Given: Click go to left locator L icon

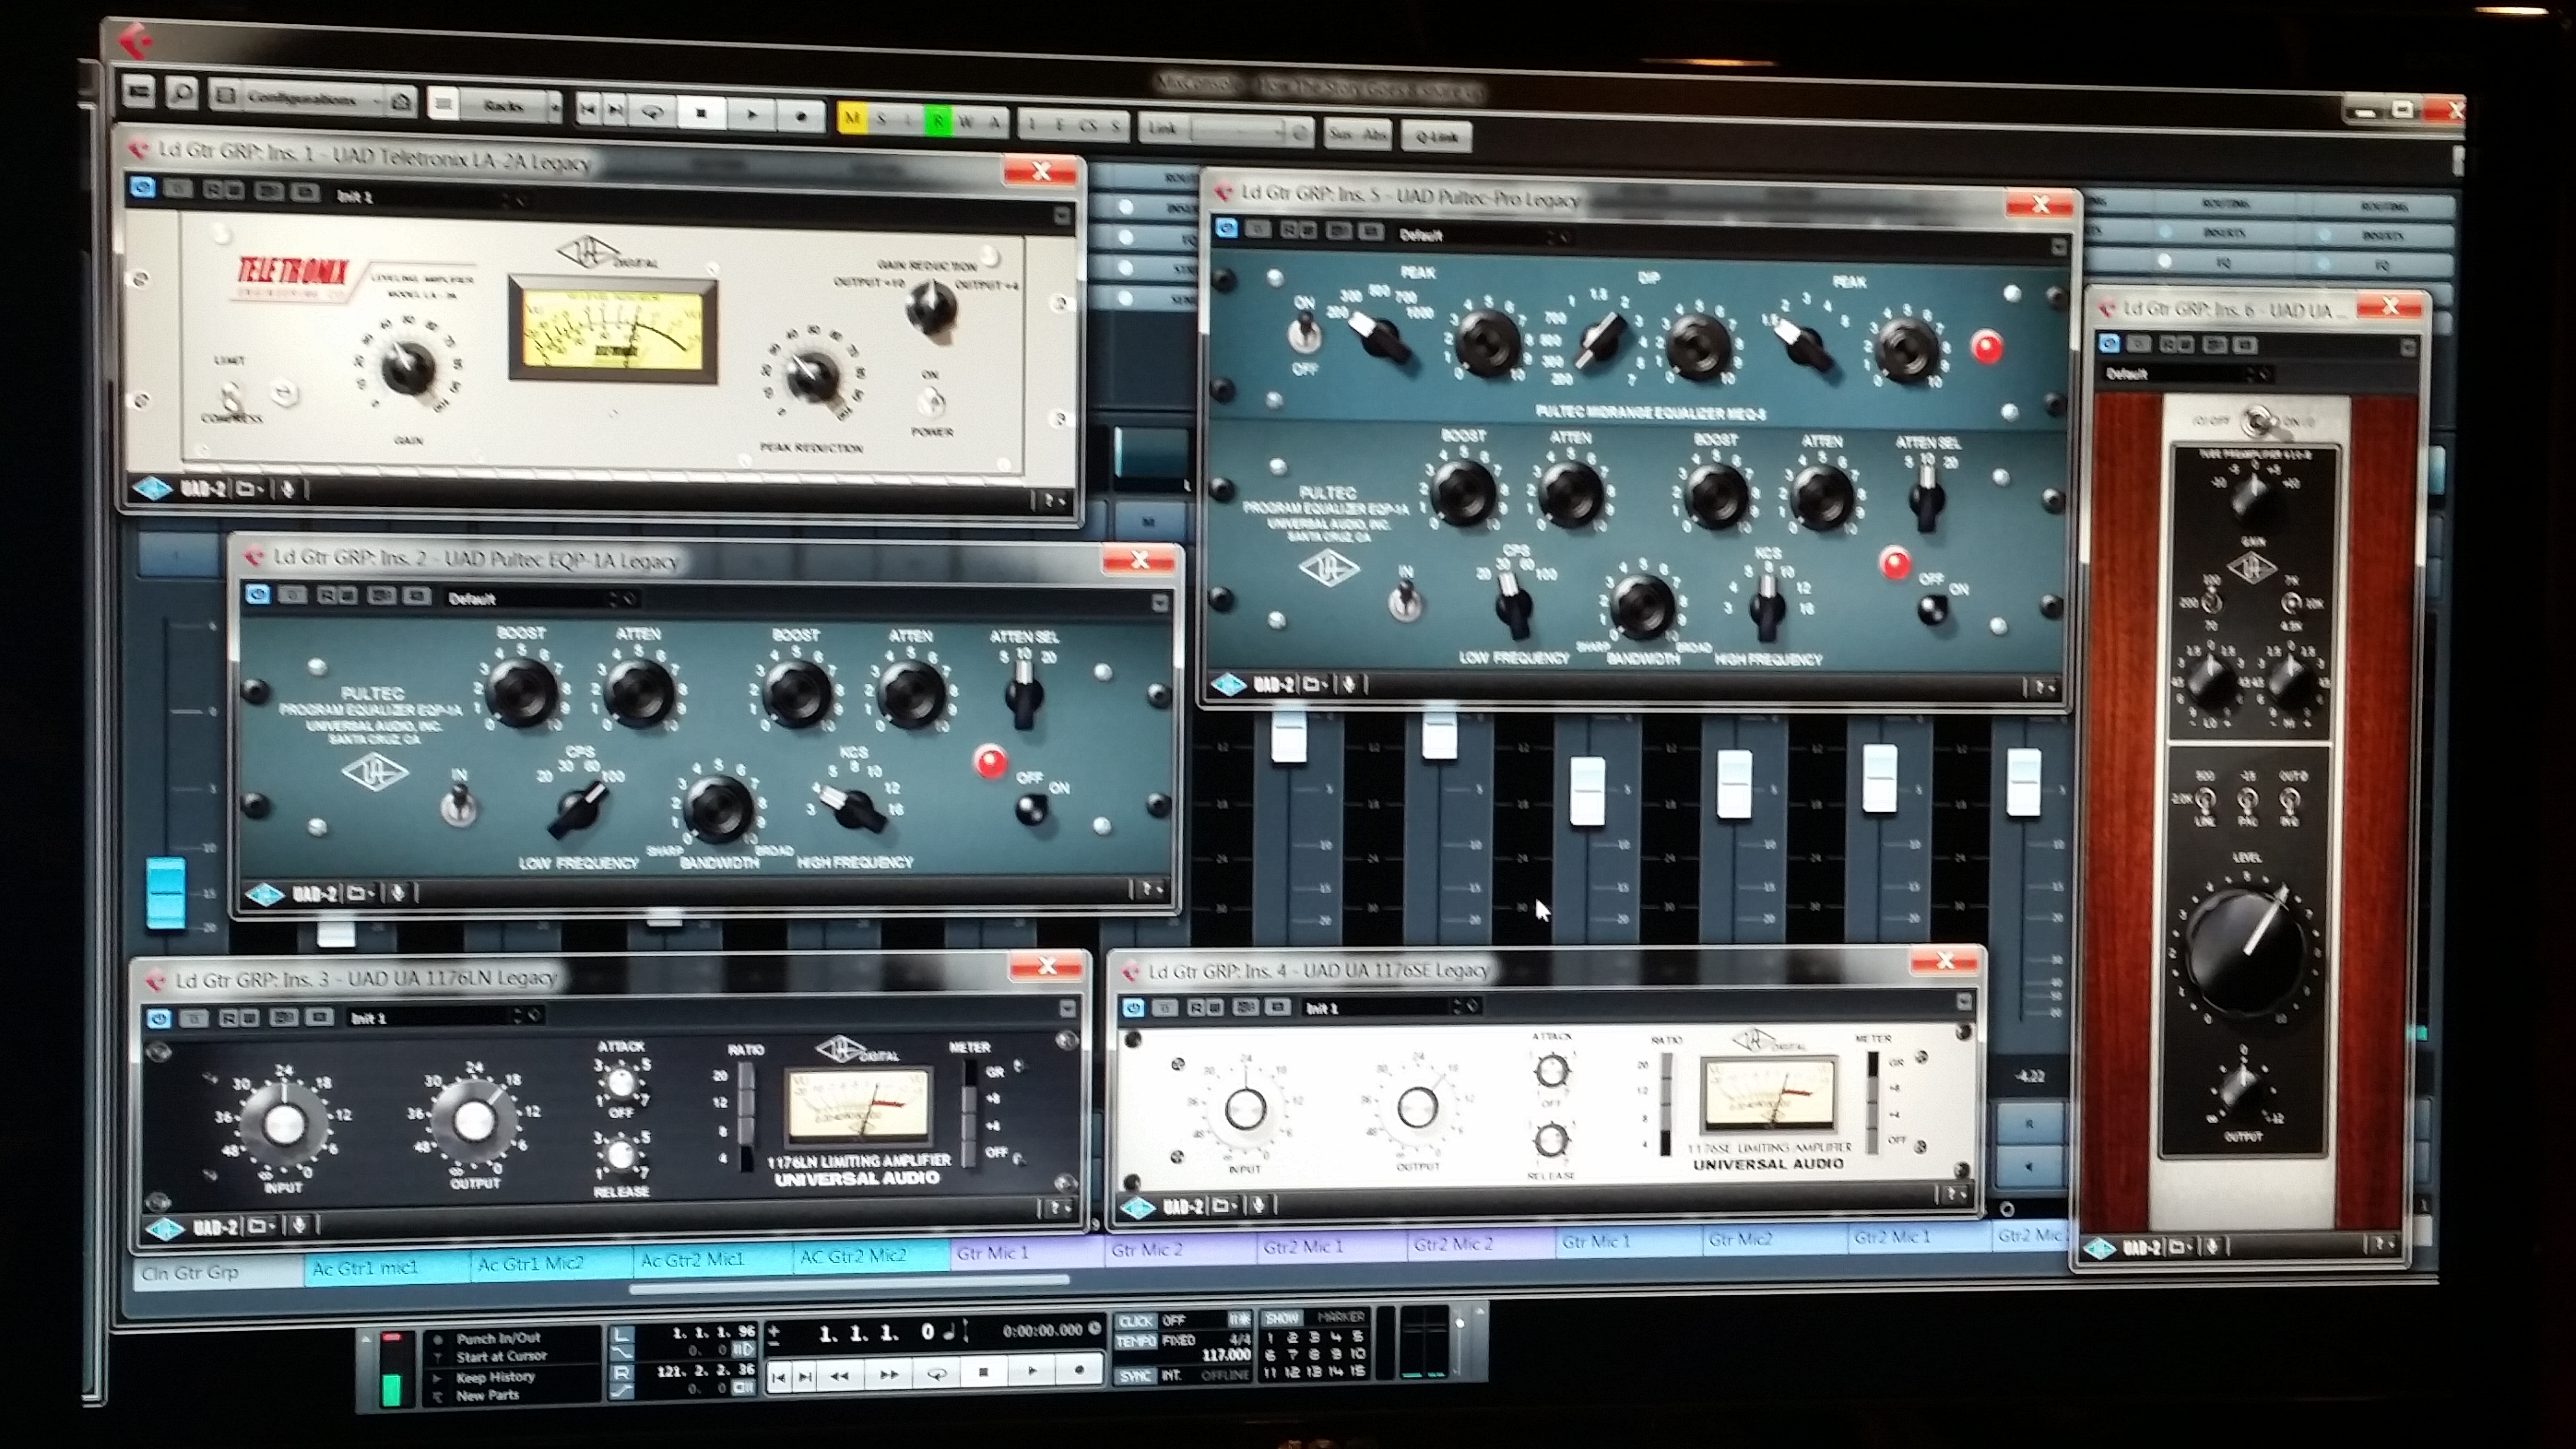Looking at the screenshot, I should coord(622,1335).
